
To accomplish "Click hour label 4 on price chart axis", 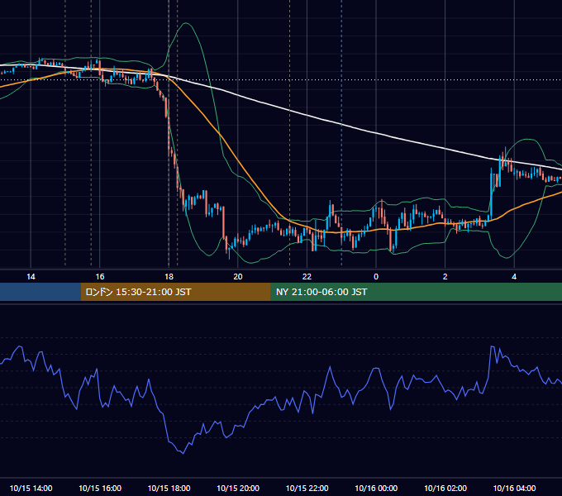I will 514,276.
